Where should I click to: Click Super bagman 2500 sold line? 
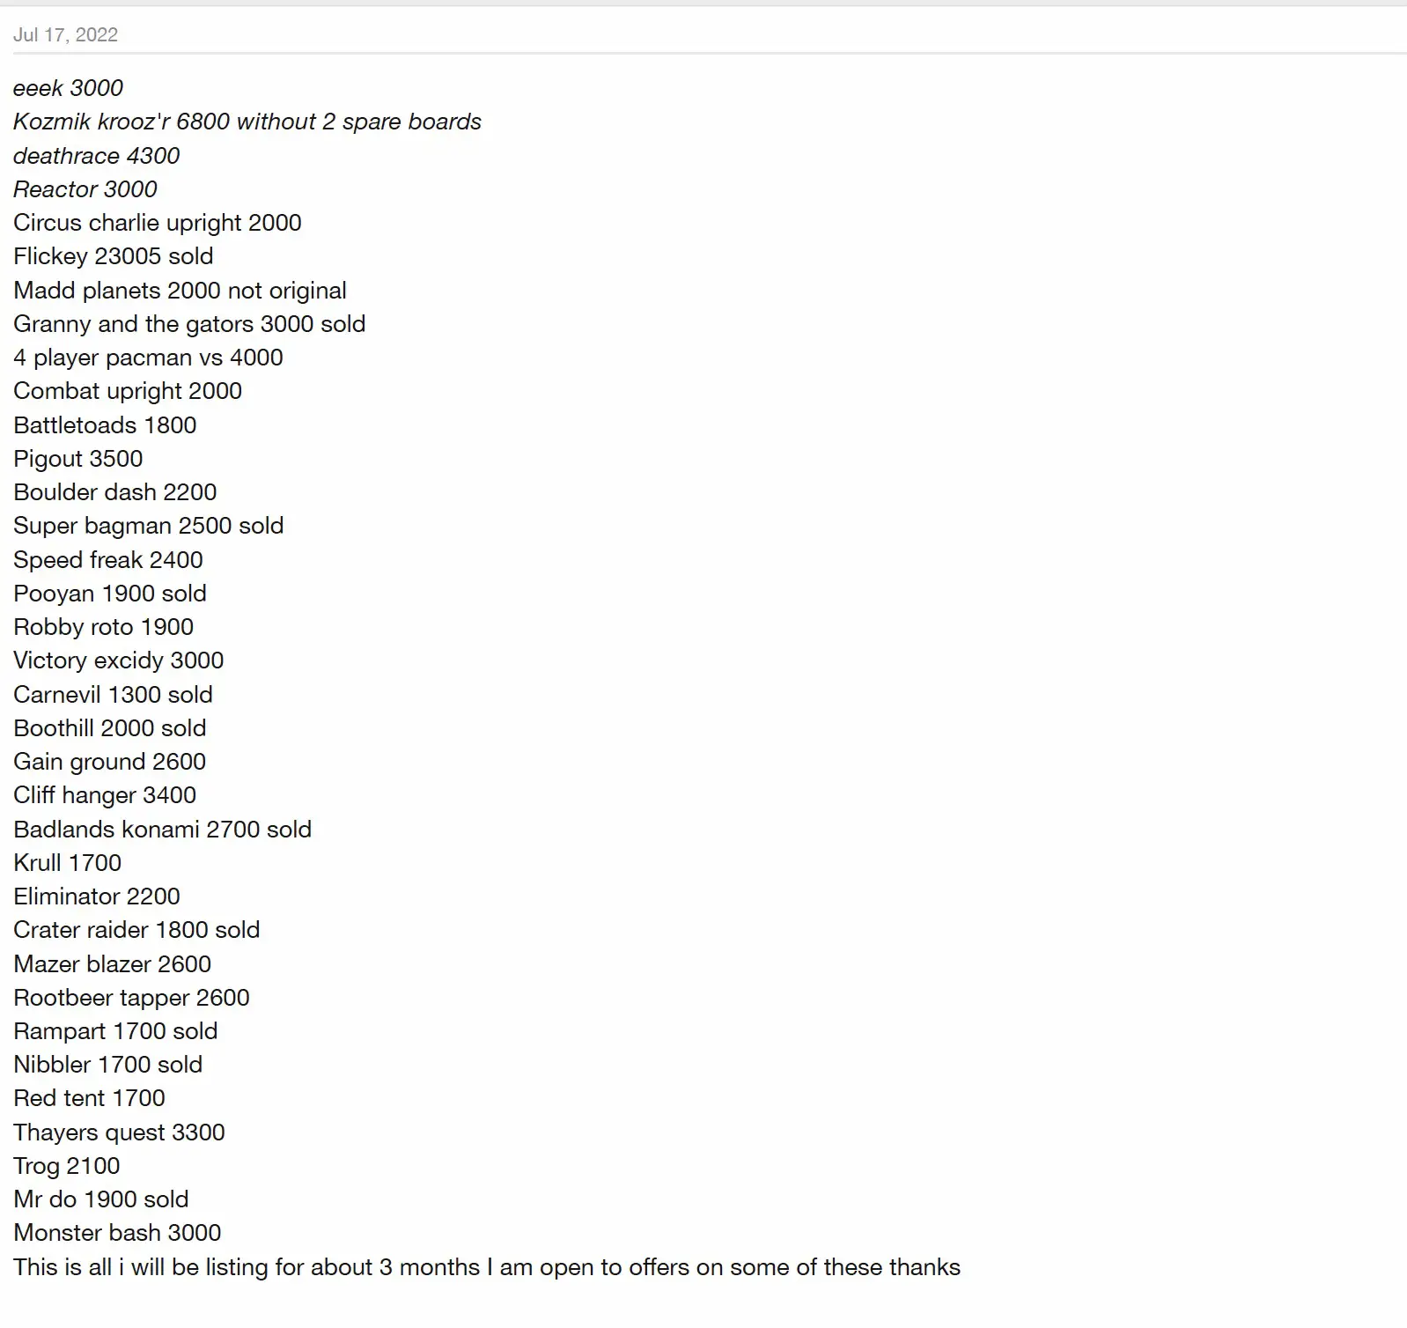click(149, 526)
